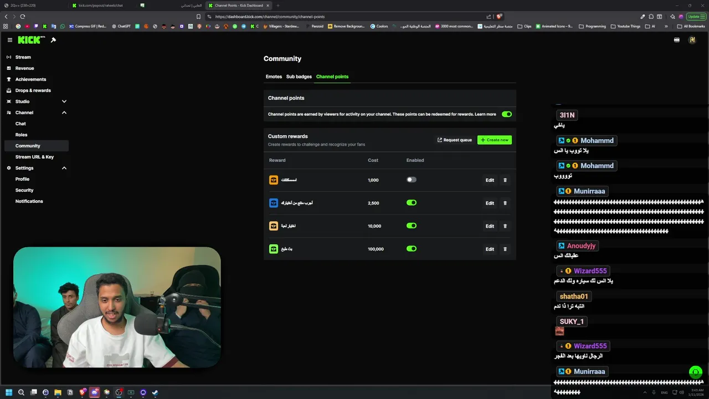Open the Programming bookmarks folder
The image size is (709, 399).
(593, 26)
